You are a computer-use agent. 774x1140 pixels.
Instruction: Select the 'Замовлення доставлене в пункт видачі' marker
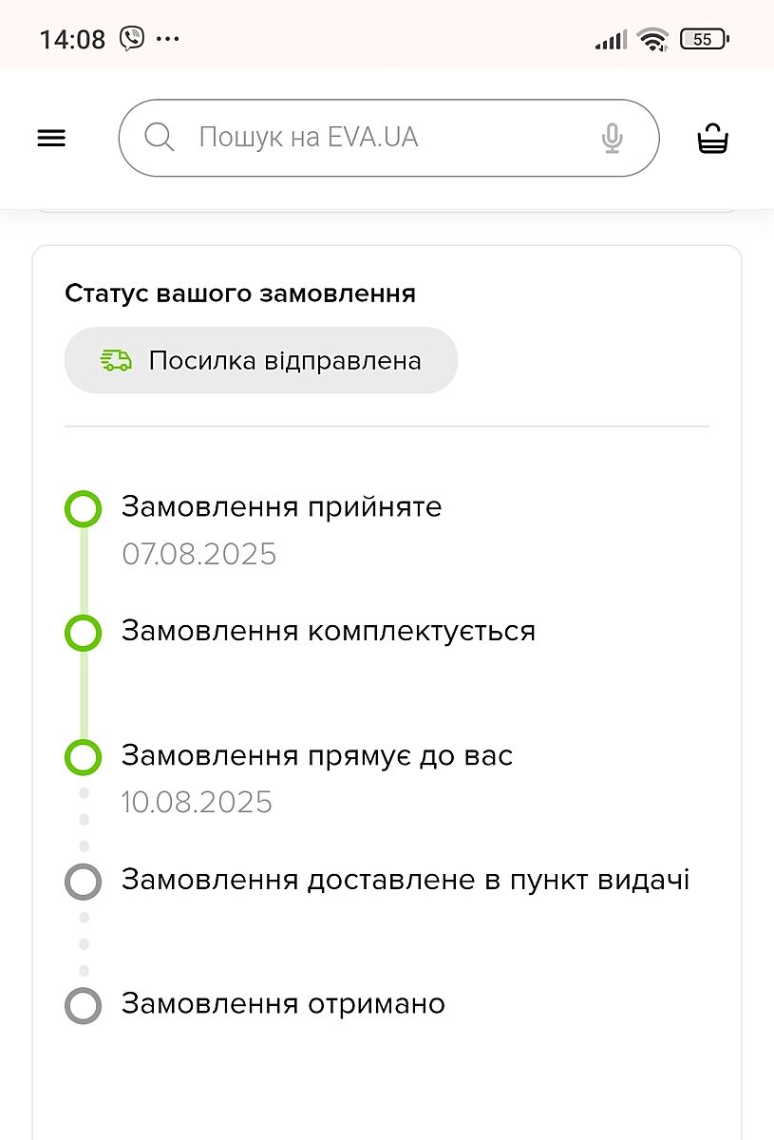click(83, 882)
